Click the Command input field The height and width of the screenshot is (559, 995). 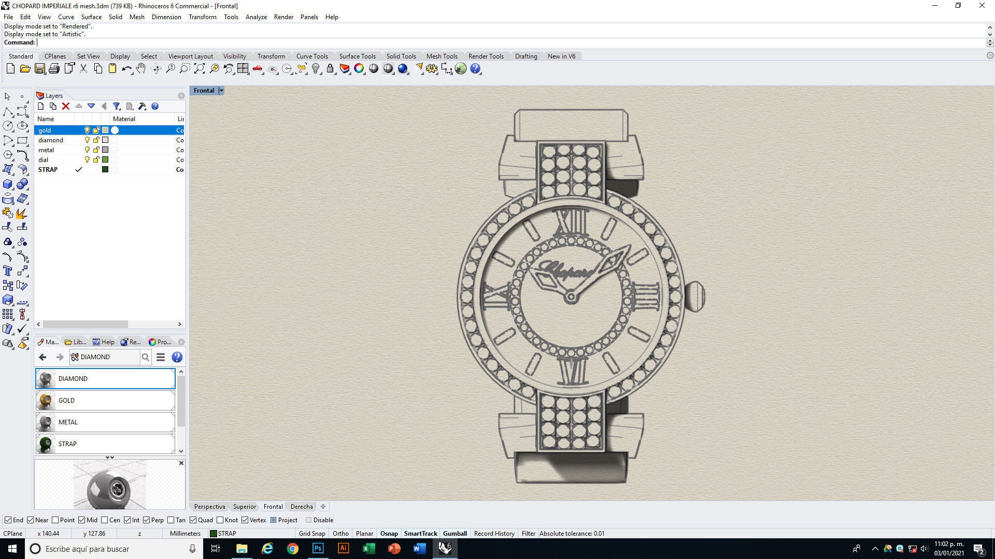510,42
